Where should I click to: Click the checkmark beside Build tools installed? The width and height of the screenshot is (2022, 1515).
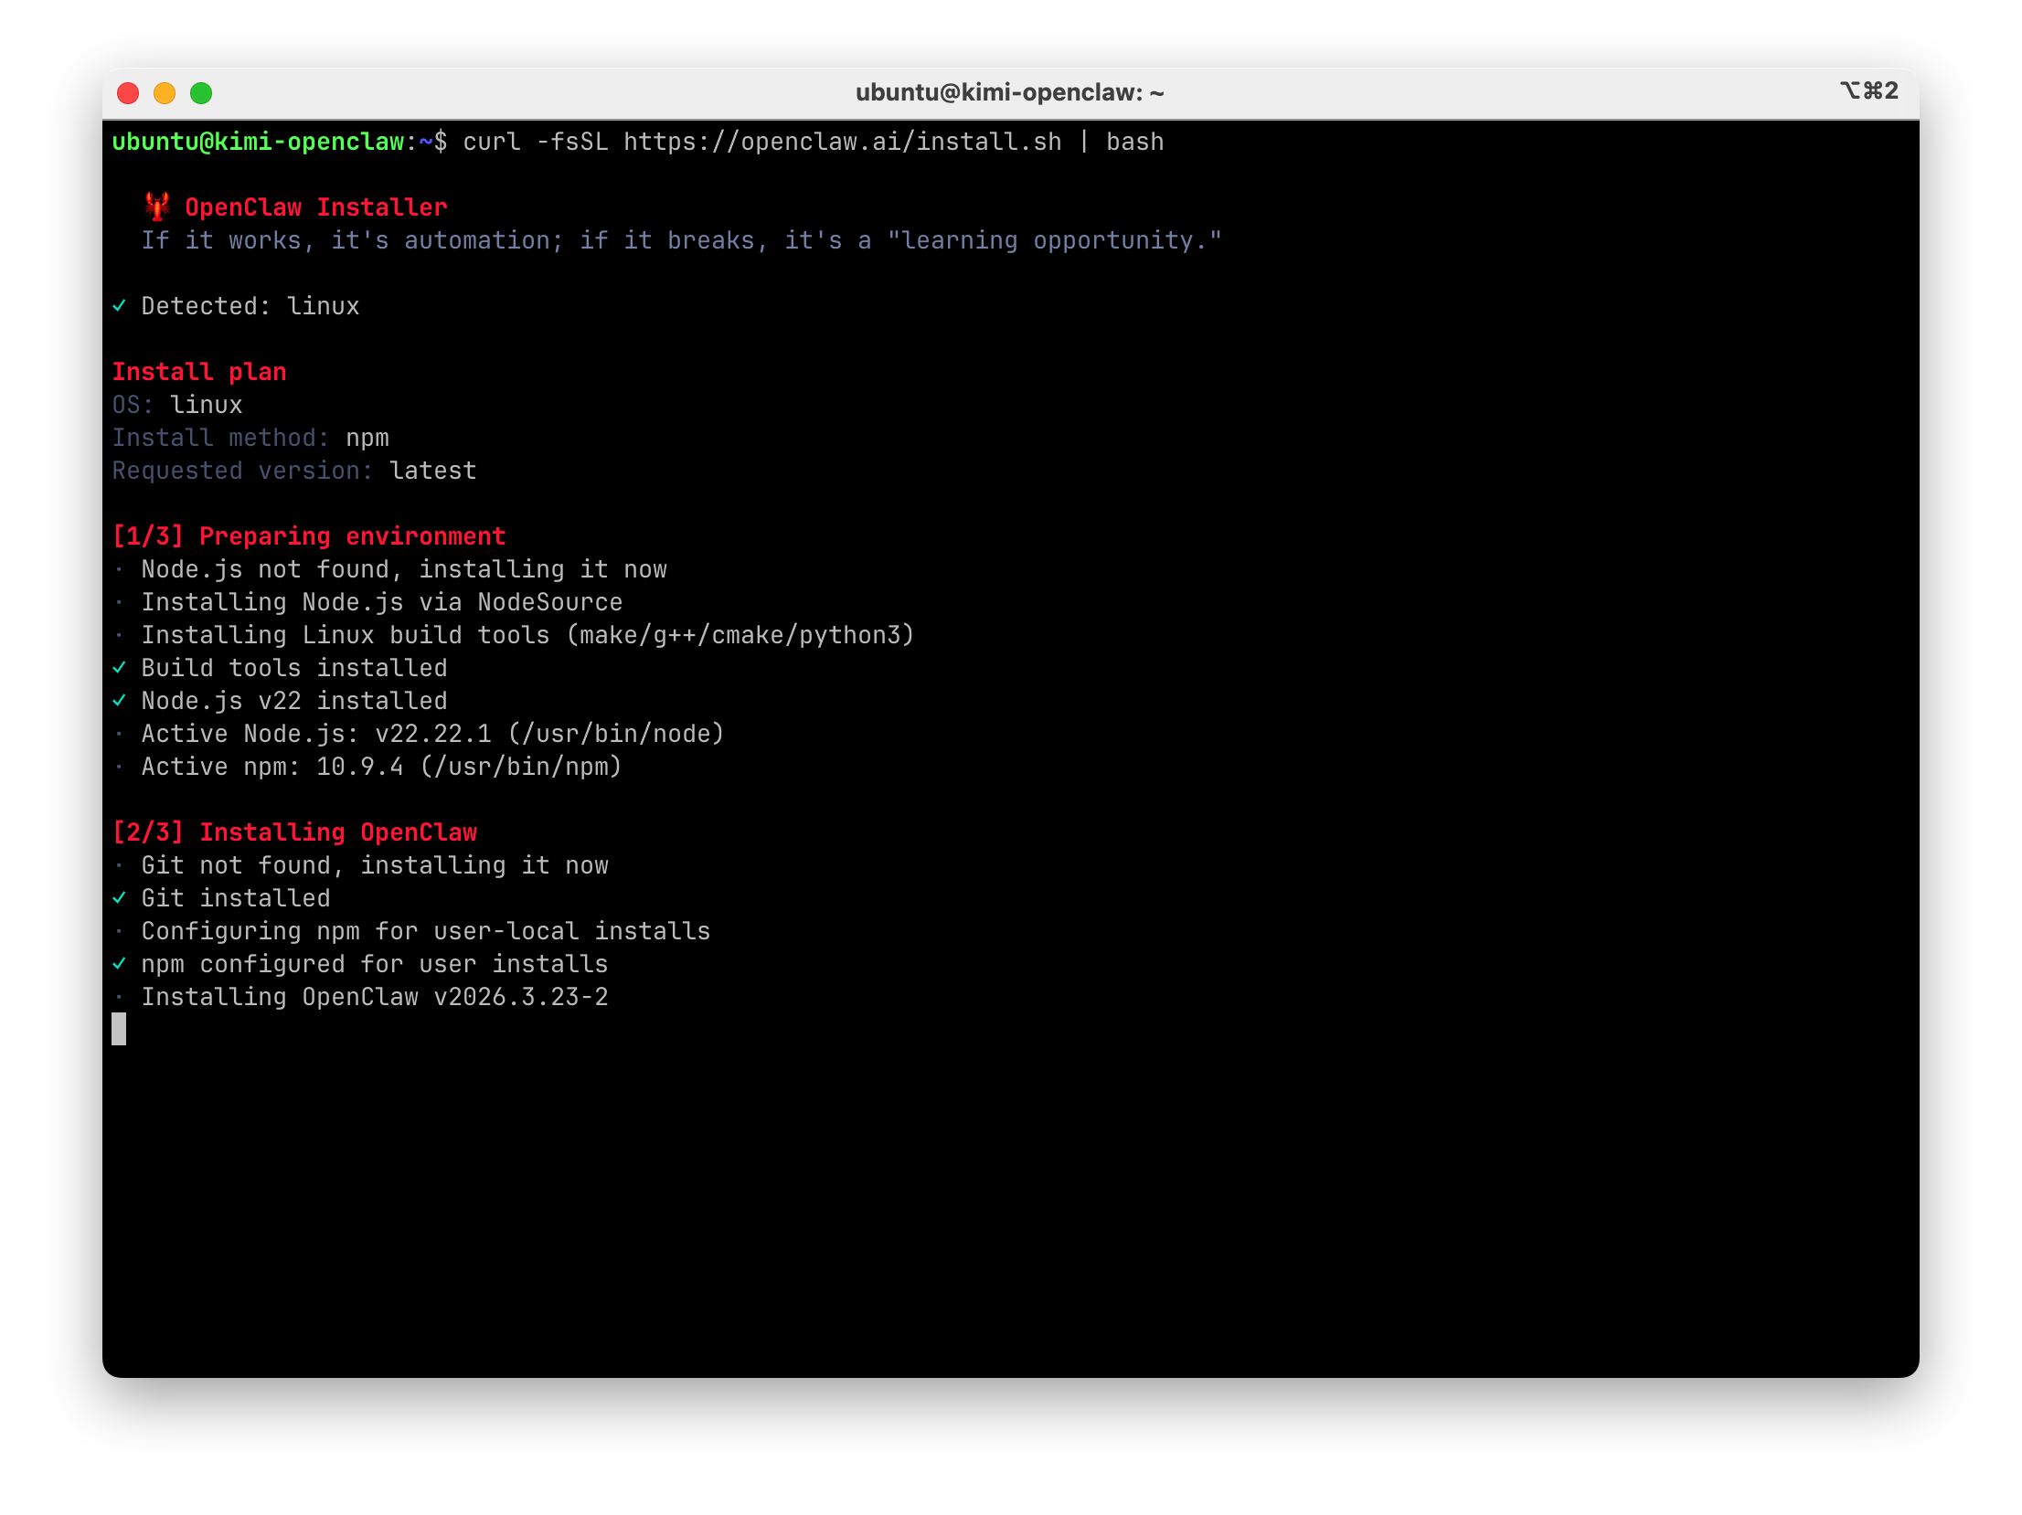click(x=119, y=668)
